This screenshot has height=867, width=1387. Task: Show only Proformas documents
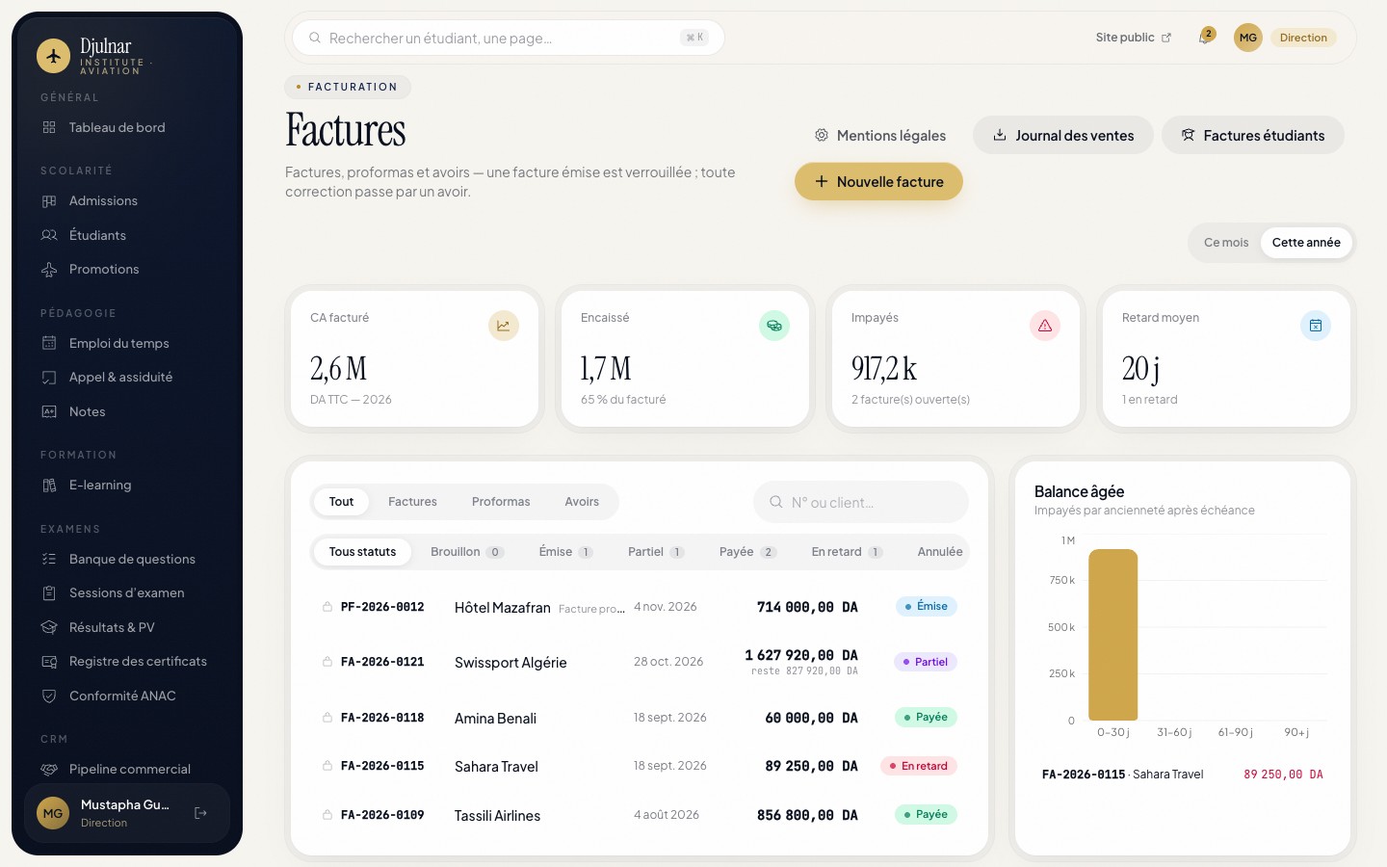click(x=501, y=502)
